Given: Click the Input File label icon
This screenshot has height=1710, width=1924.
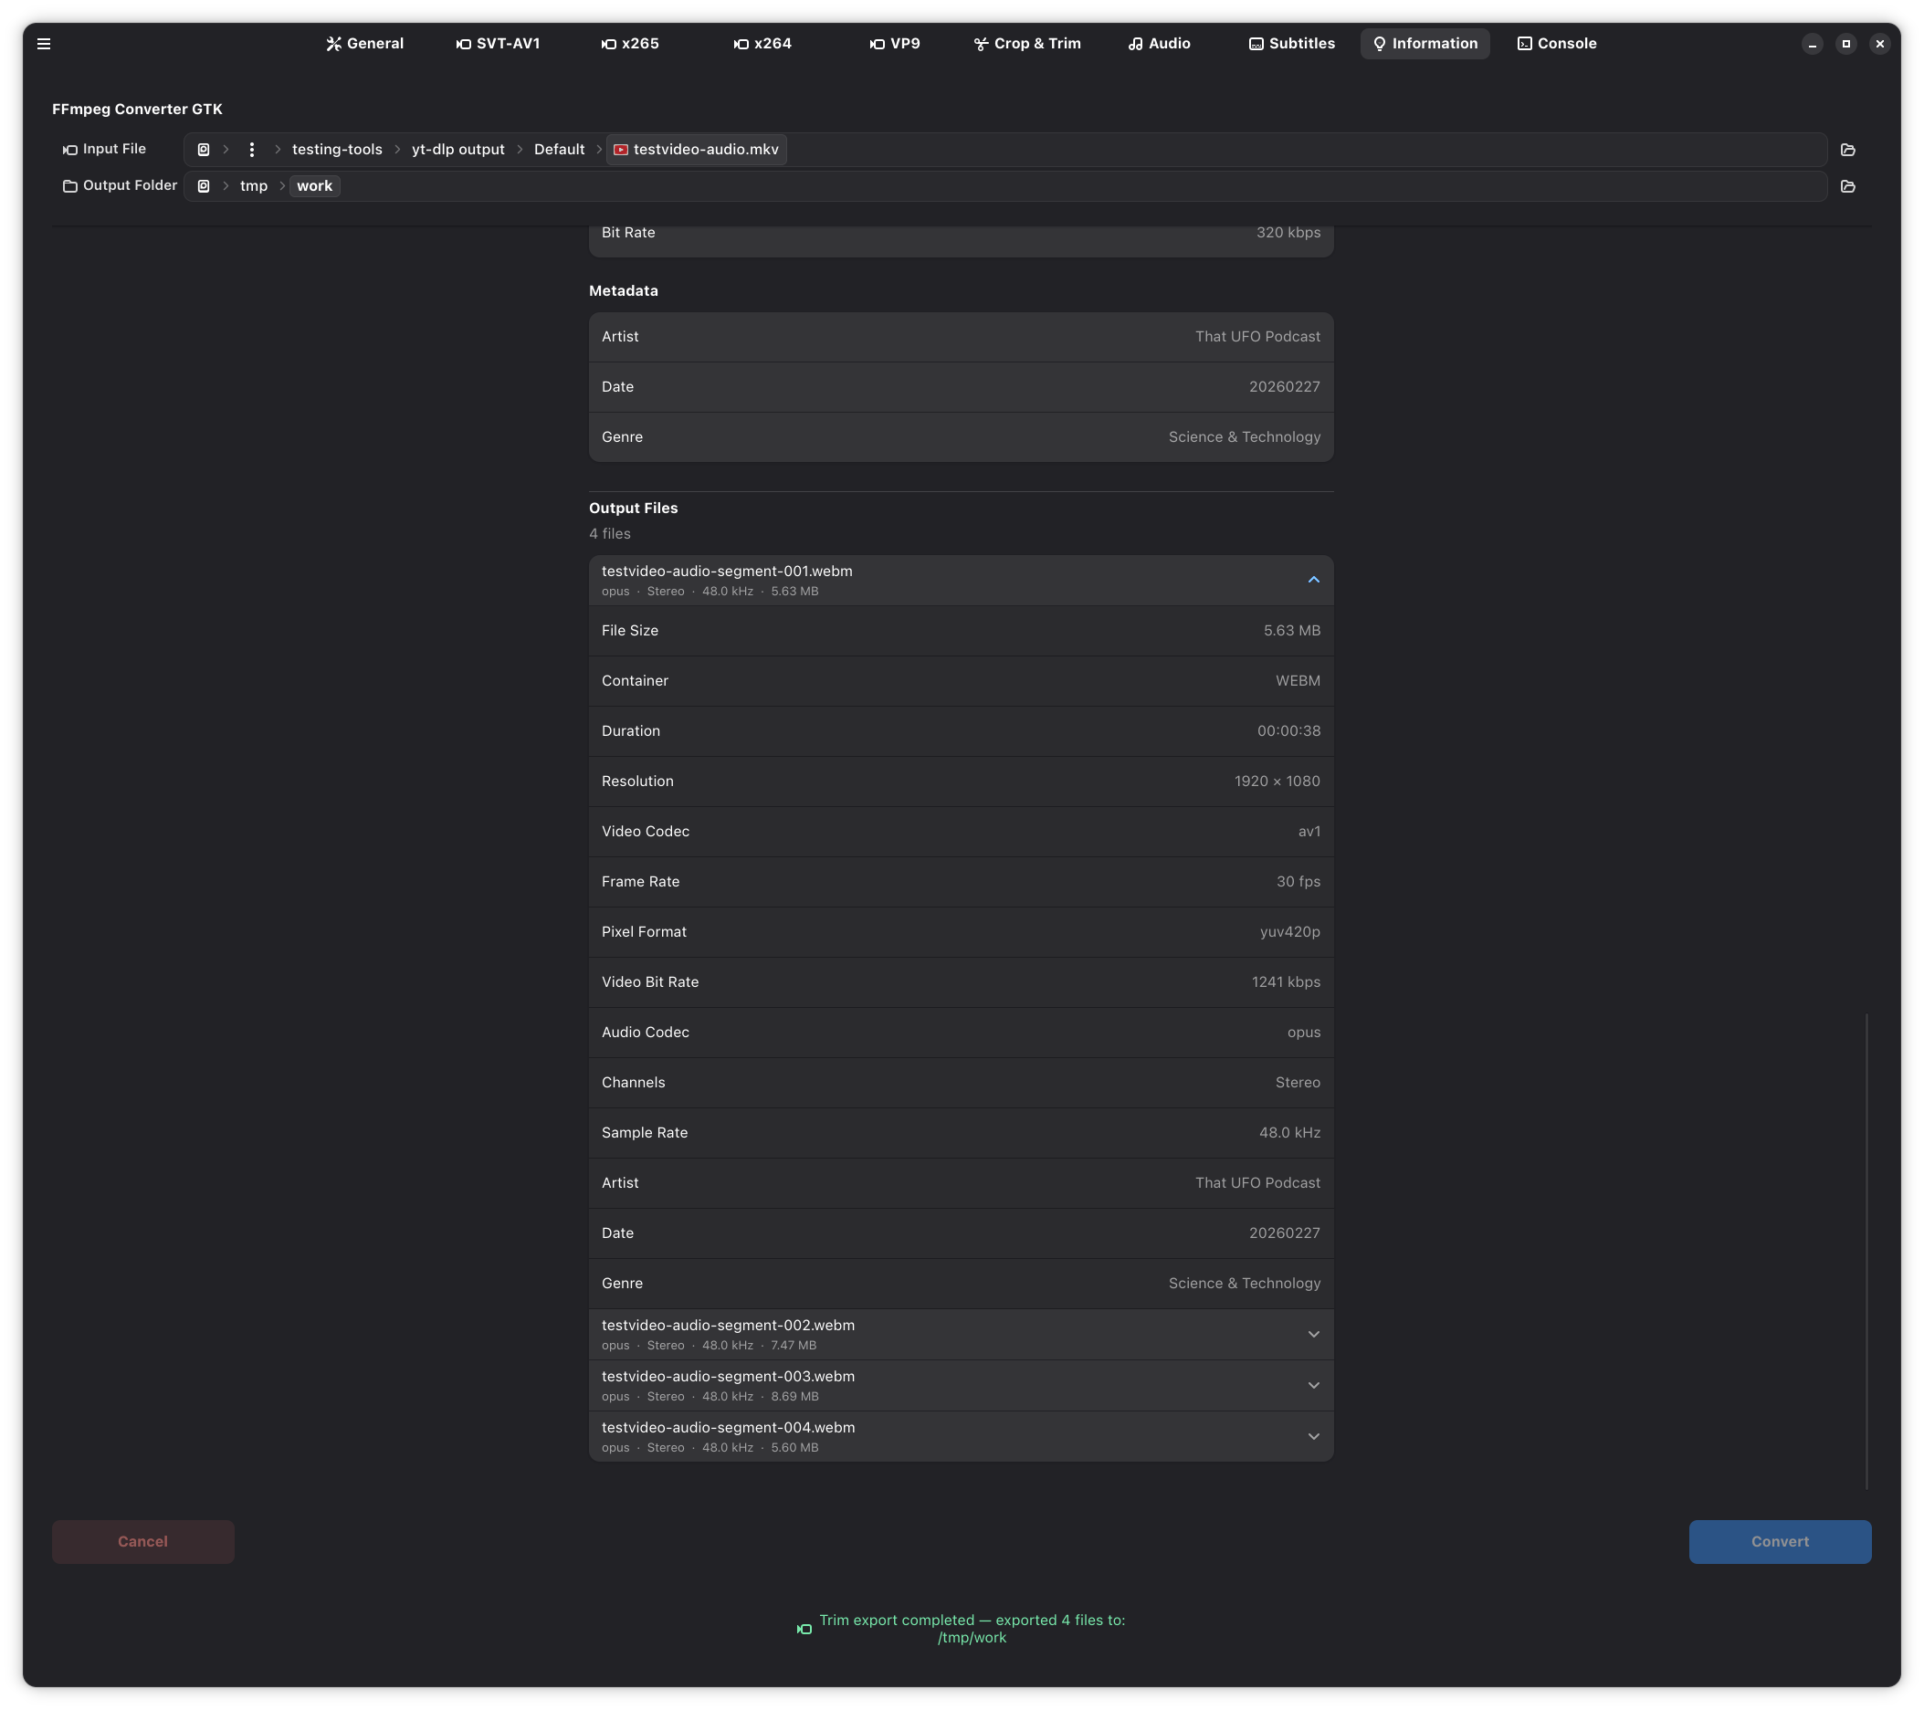Looking at the screenshot, I should (69, 150).
